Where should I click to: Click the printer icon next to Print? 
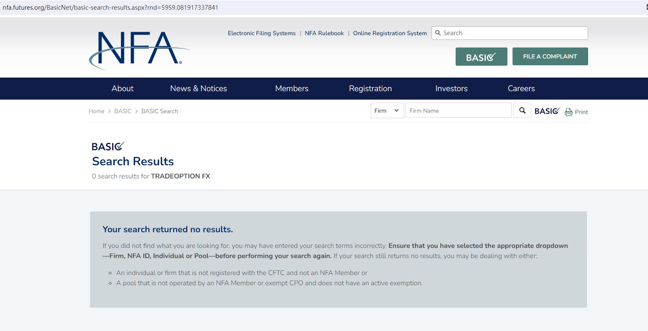point(569,112)
